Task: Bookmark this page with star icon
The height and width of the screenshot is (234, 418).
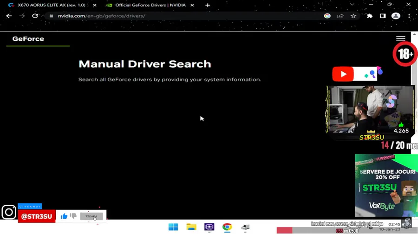Action: (x=353, y=16)
